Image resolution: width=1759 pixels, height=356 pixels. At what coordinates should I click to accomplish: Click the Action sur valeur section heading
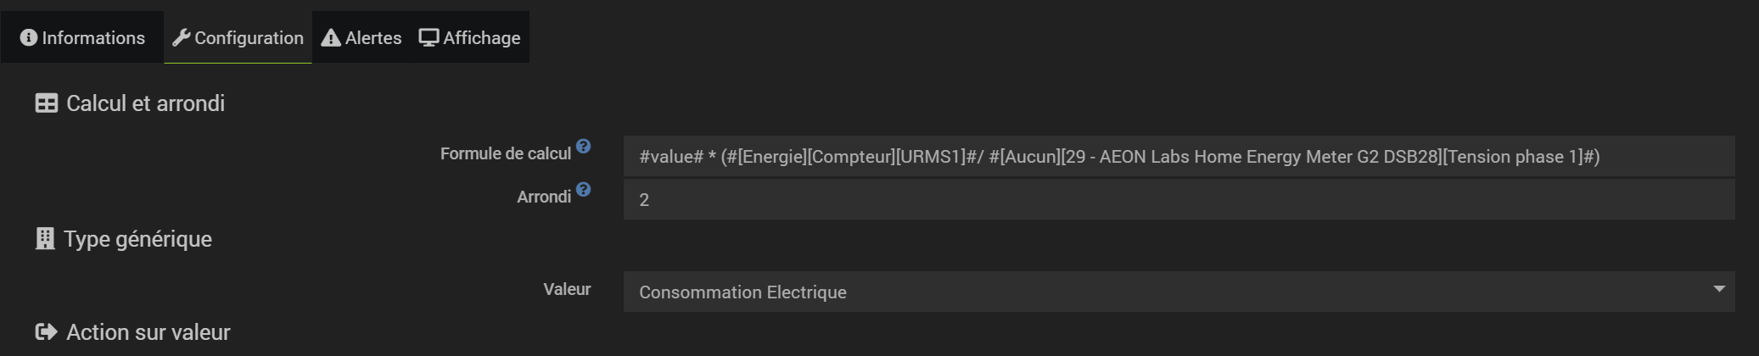tap(148, 332)
